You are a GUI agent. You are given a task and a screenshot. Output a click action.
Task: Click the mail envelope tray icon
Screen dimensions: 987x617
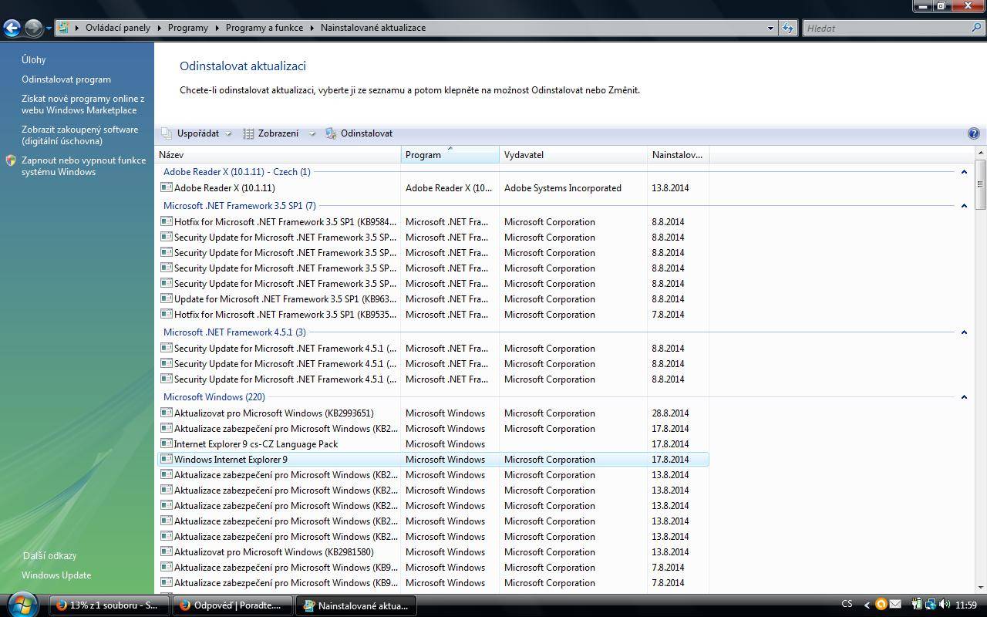click(x=895, y=605)
